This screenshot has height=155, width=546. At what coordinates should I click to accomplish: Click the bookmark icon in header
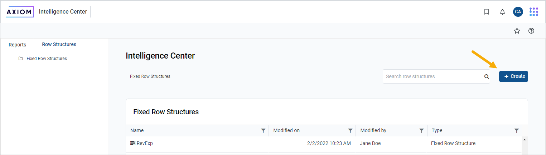(487, 12)
